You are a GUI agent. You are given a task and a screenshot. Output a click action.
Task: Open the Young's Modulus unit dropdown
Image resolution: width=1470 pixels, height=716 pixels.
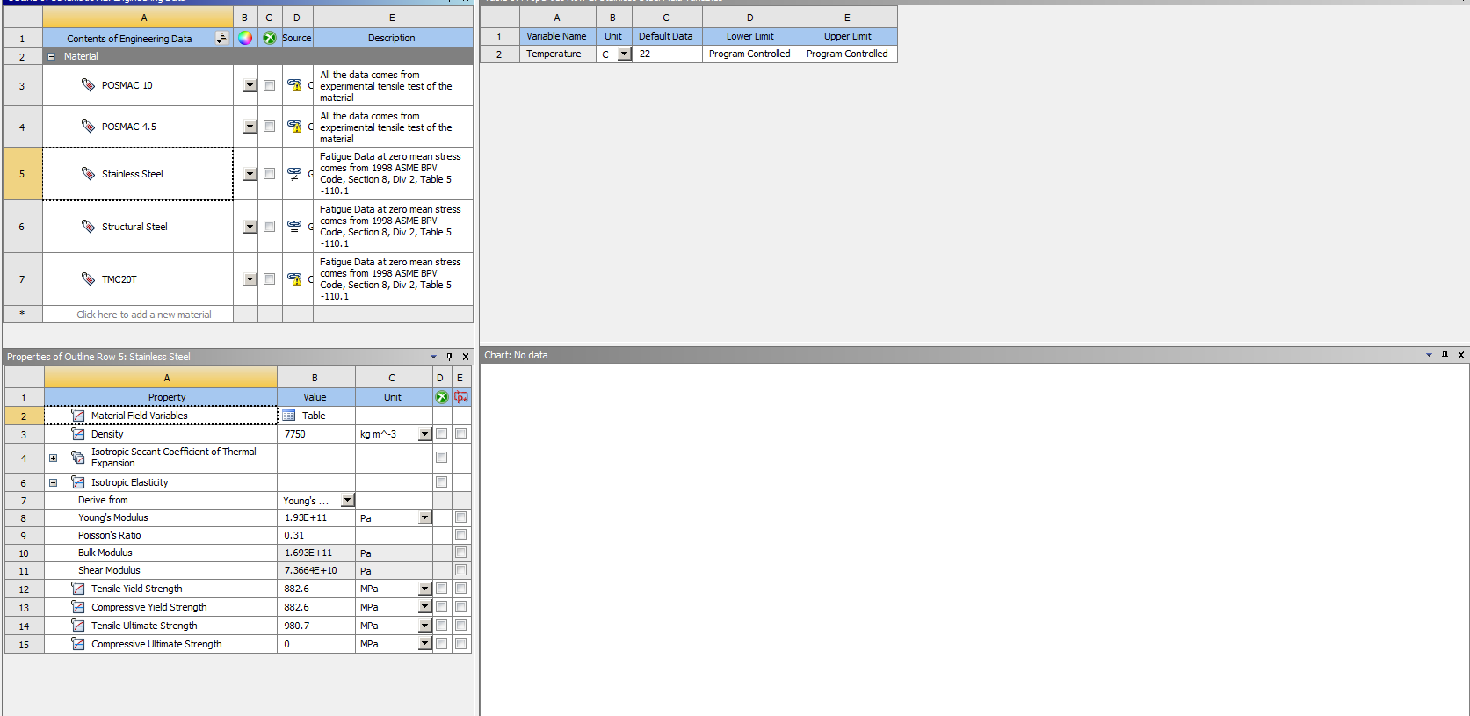tap(425, 517)
